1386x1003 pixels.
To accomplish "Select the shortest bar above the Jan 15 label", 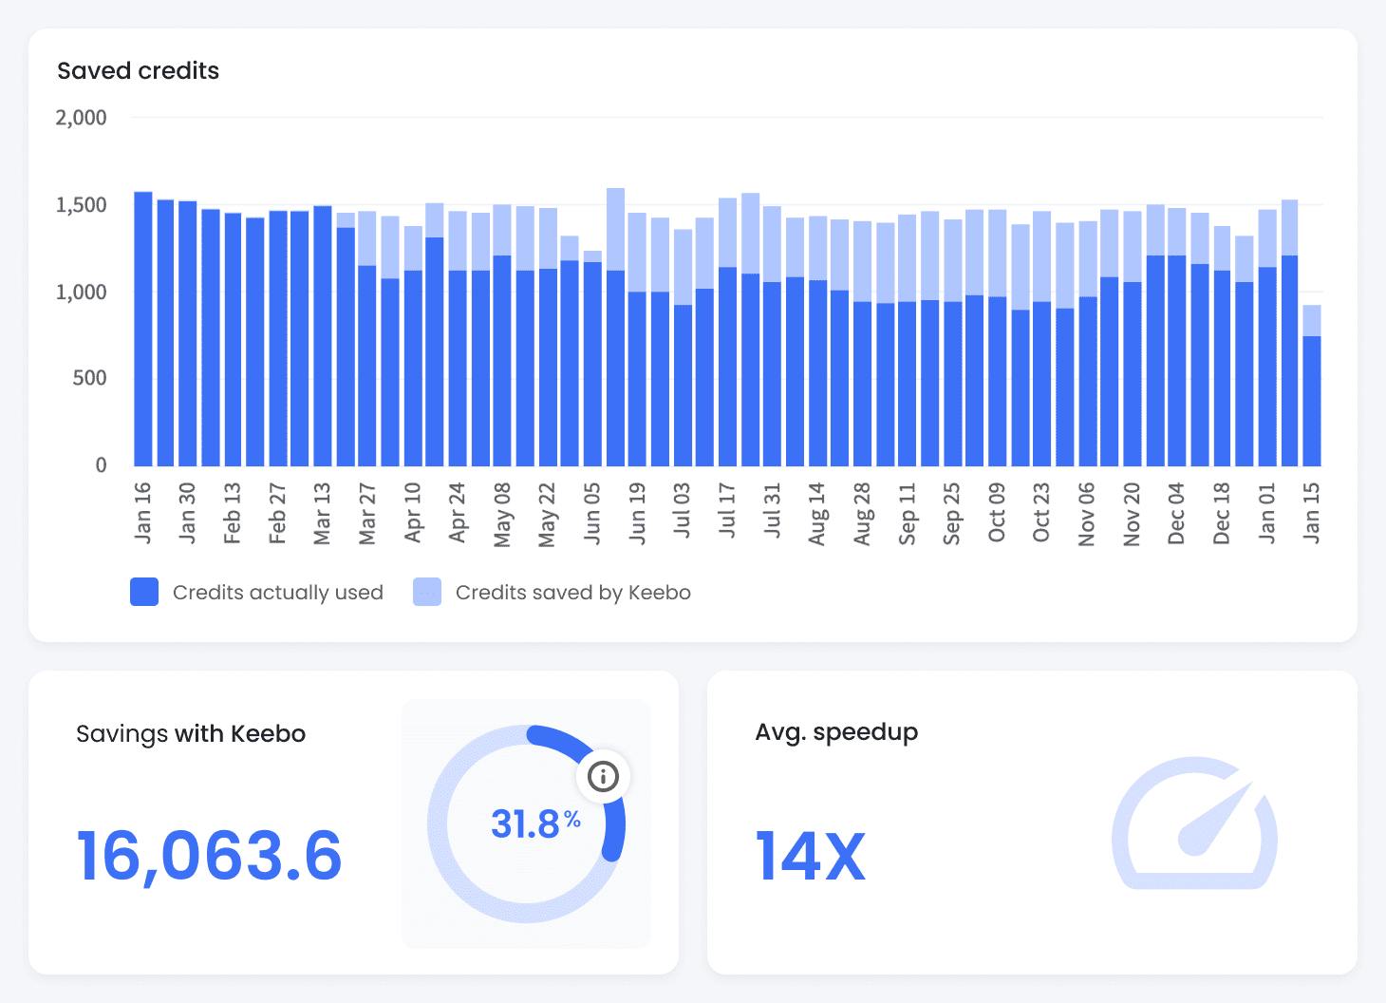I will pos(1314,399).
